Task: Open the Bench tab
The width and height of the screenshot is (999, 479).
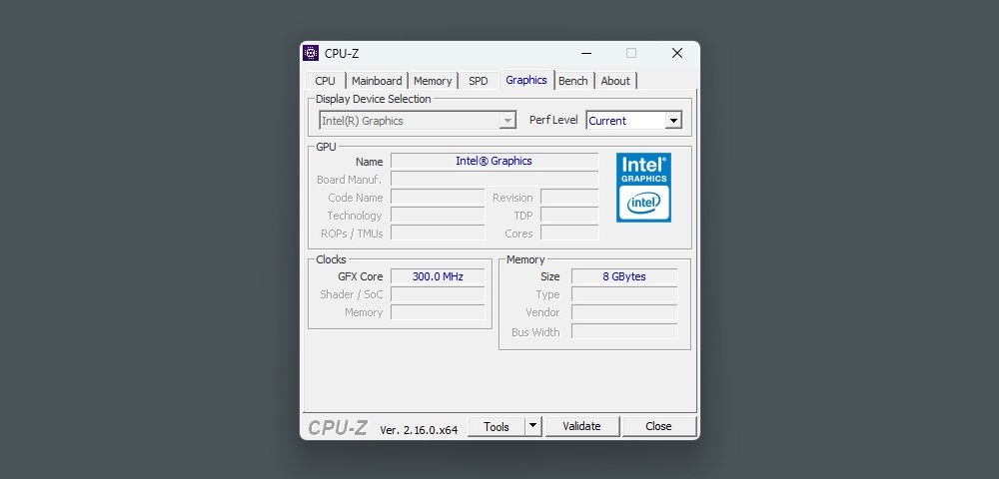Action: coord(573,81)
